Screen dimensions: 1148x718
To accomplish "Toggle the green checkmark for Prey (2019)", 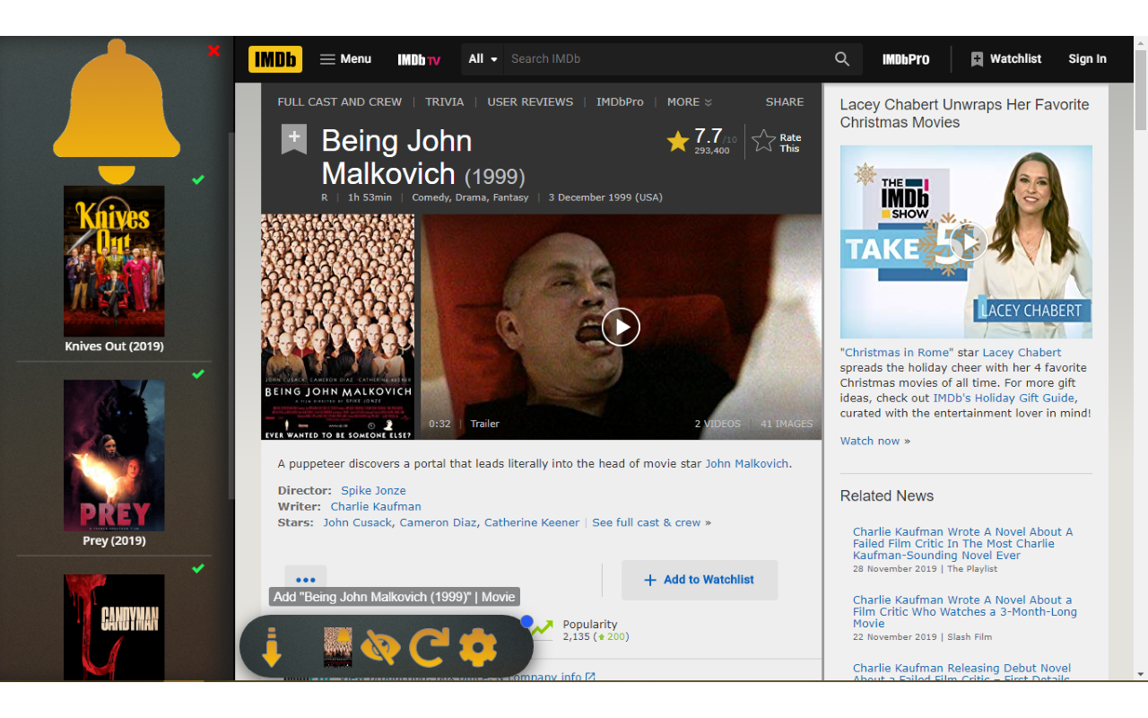I will 198,374.
